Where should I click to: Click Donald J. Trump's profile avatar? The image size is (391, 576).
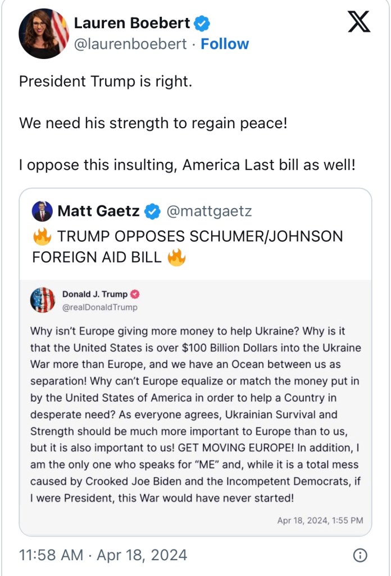pyautogui.click(x=43, y=300)
